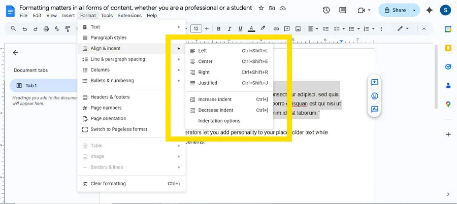This screenshot has height=204, width=457.
Task: Open Indentation options
Action: coord(229,121)
